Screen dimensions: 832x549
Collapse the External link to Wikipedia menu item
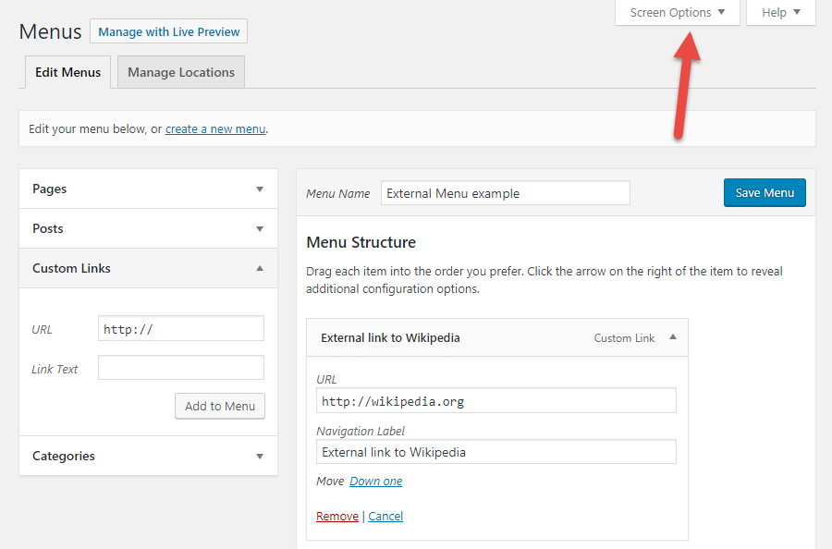673,337
